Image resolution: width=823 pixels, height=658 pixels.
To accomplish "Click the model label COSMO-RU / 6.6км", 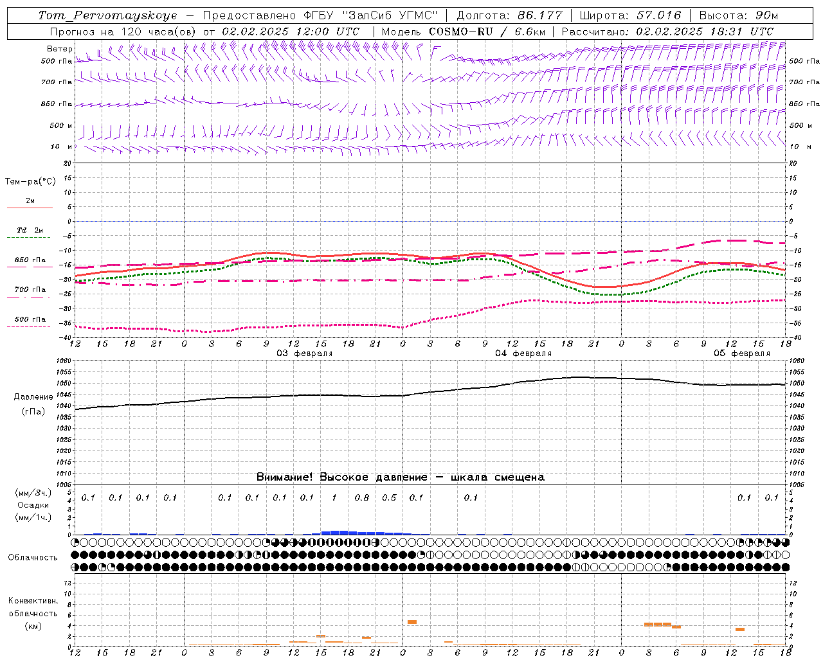I will pyautogui.click(x=487, y=31).
